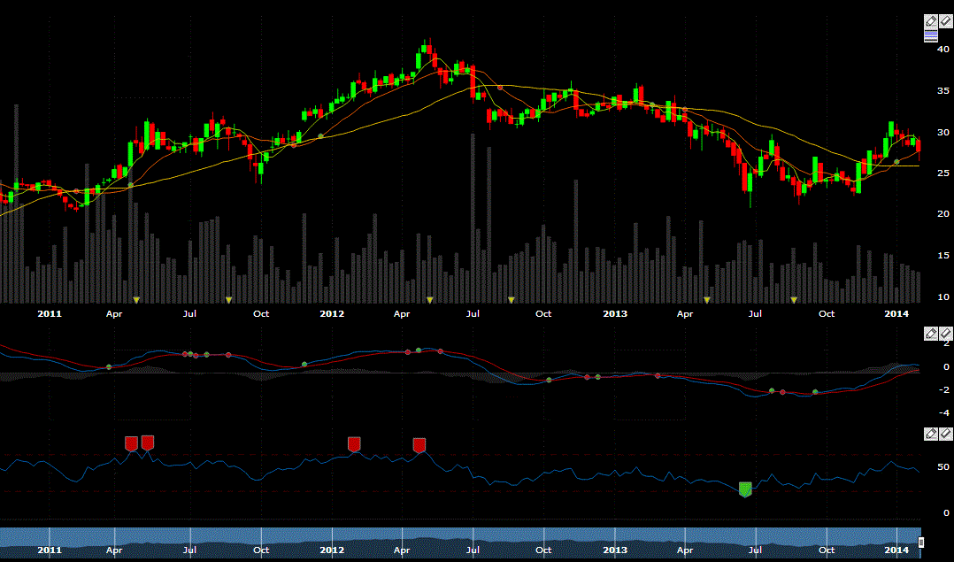The width and height of the screenshot is (954, 562).
Task: Grab the white range handle on navigator bar
Action: click(x=921, y=542)
